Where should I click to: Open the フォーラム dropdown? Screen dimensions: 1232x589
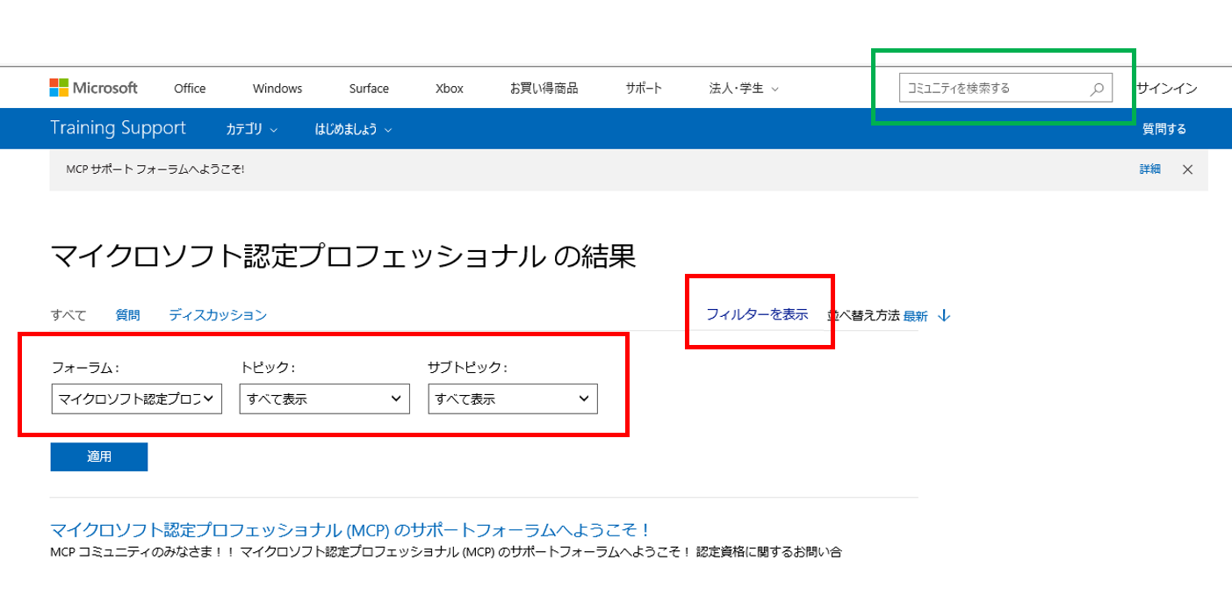pyautogui.click(x=137, y=399)
